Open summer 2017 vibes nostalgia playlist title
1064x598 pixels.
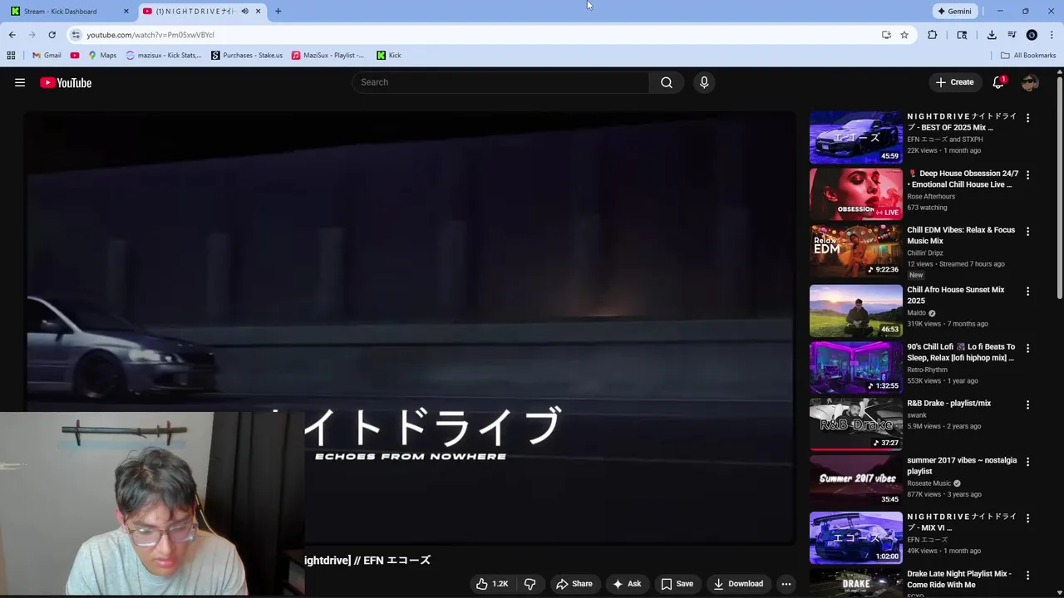pos(962,466)
